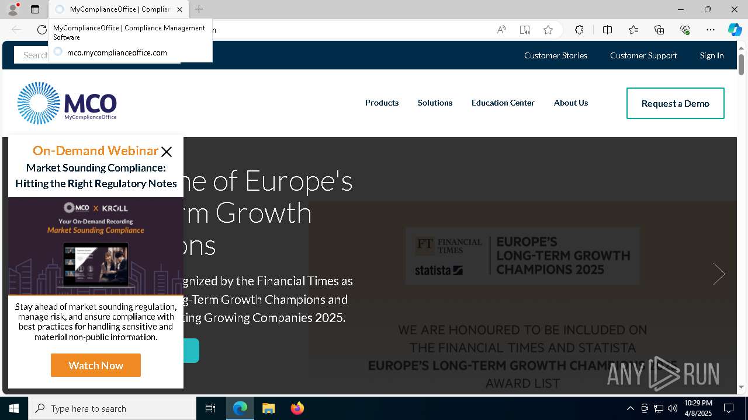748x420 pixels.
Task: Open network status tray icon
Action: point(659,408)
